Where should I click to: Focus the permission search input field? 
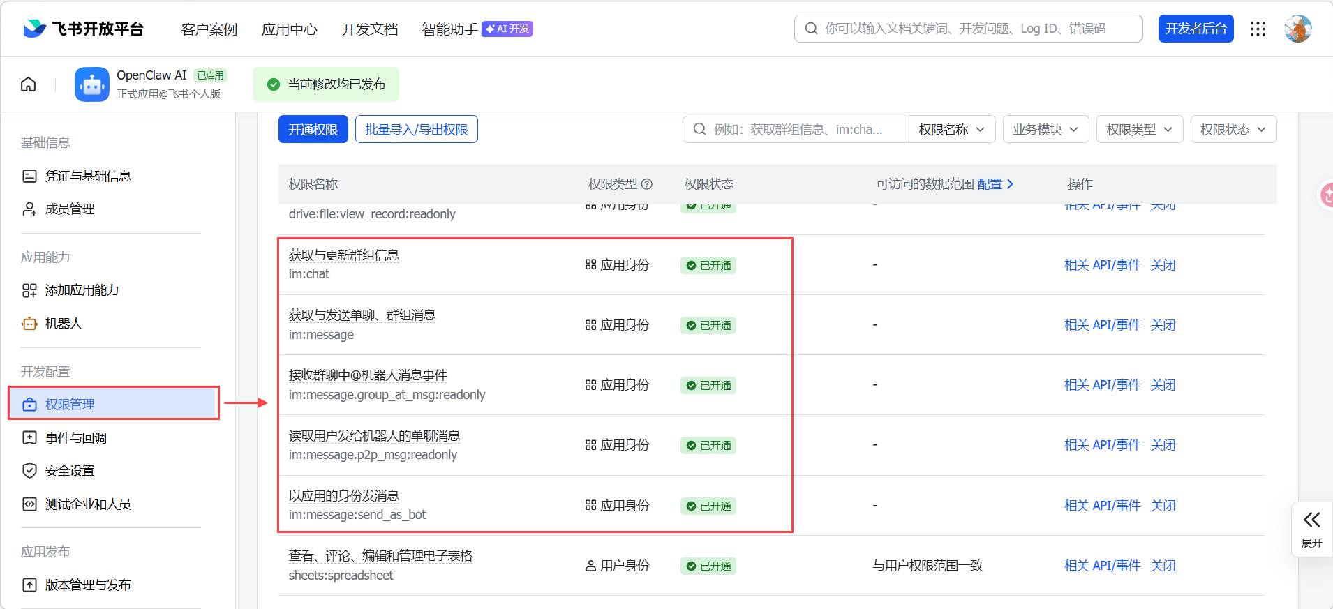(796, 130)
